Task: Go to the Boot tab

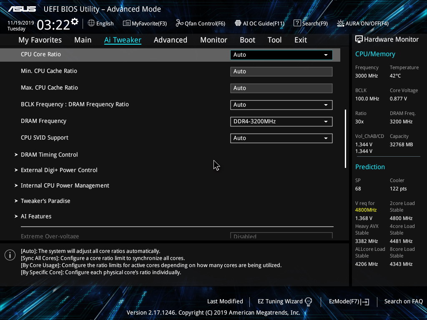Action: [x=247, y=40]
